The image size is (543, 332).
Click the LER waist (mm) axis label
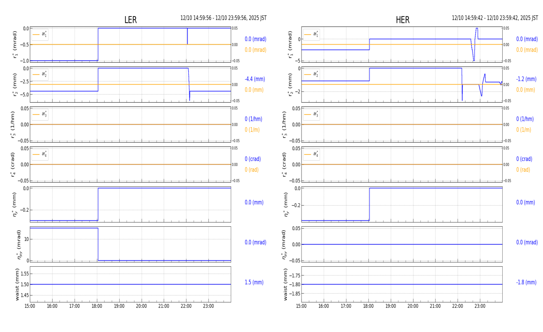tap(17, 284)
